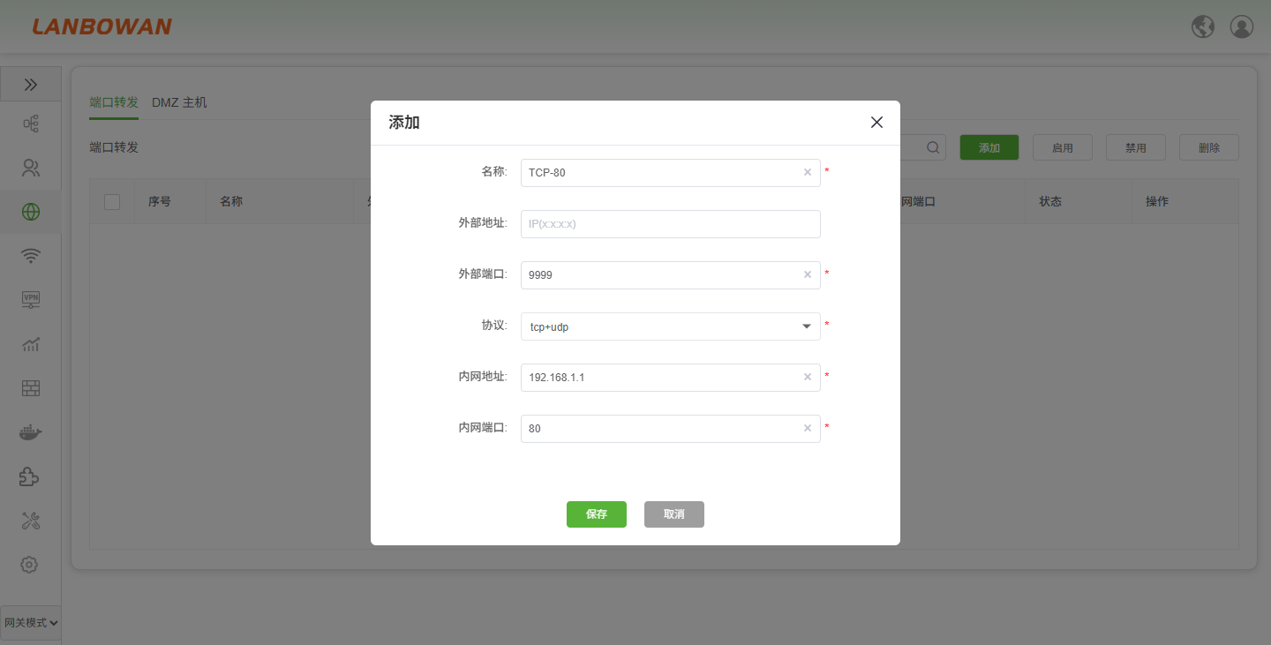Open the traffic statistics chart icon

click(31, 344)
